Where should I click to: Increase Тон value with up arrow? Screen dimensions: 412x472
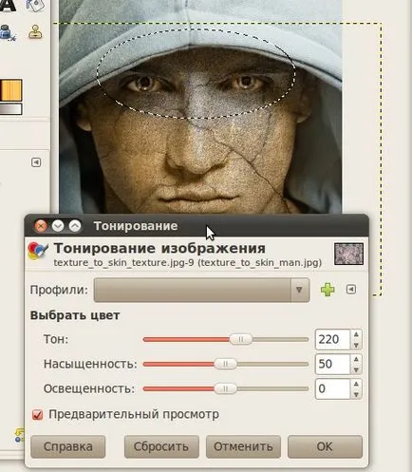pos(356,334)
